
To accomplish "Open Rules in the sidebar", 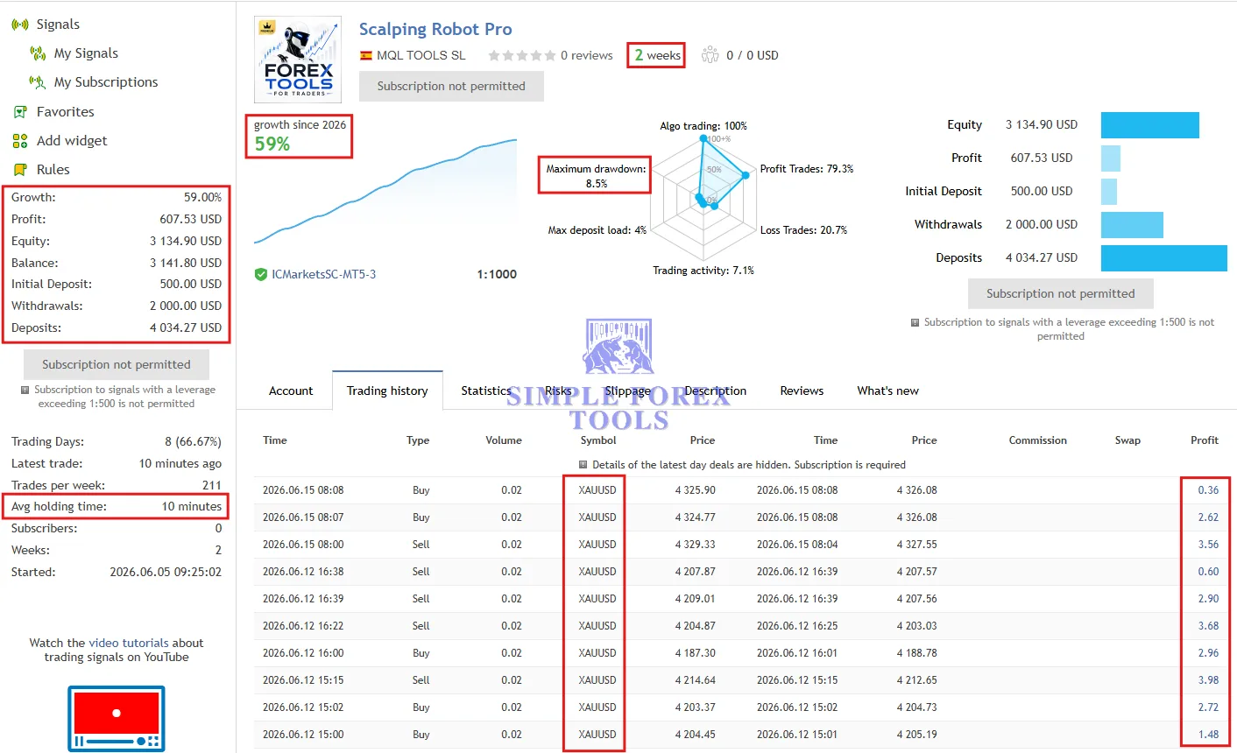I will pyautogui.click(x=53, y=170).
